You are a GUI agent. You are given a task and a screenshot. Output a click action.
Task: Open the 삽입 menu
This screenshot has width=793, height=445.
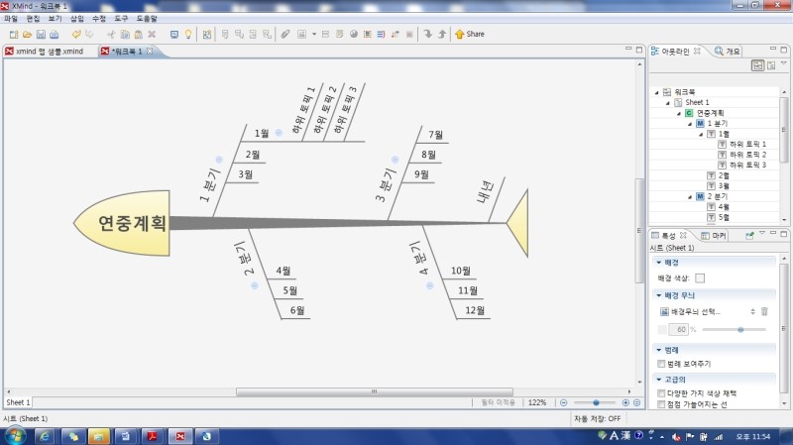coord(76,19)
